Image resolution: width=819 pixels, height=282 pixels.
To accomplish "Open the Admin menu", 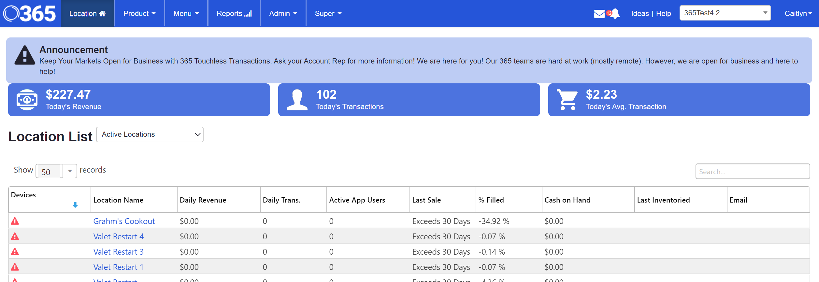I will click(283, 14).
